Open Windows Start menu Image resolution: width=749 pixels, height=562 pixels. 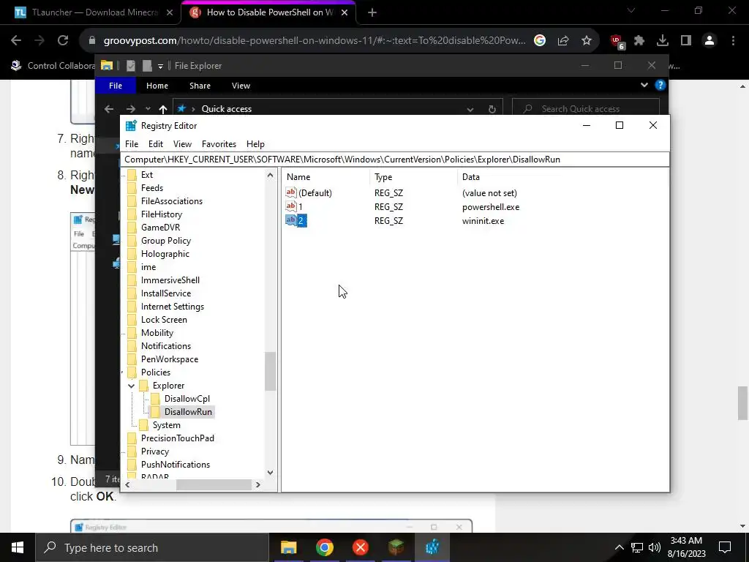[x=18, y=547]
